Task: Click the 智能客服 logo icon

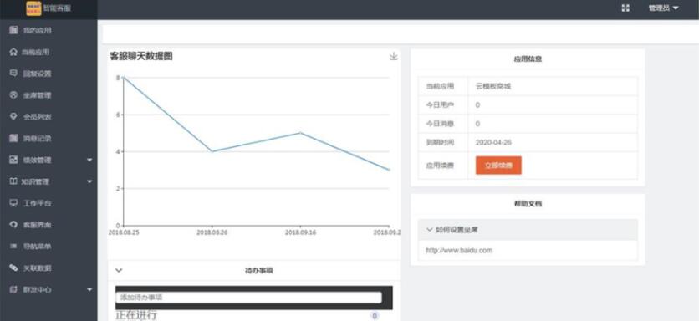Action: pyautogui.click(x=33, y=8)
